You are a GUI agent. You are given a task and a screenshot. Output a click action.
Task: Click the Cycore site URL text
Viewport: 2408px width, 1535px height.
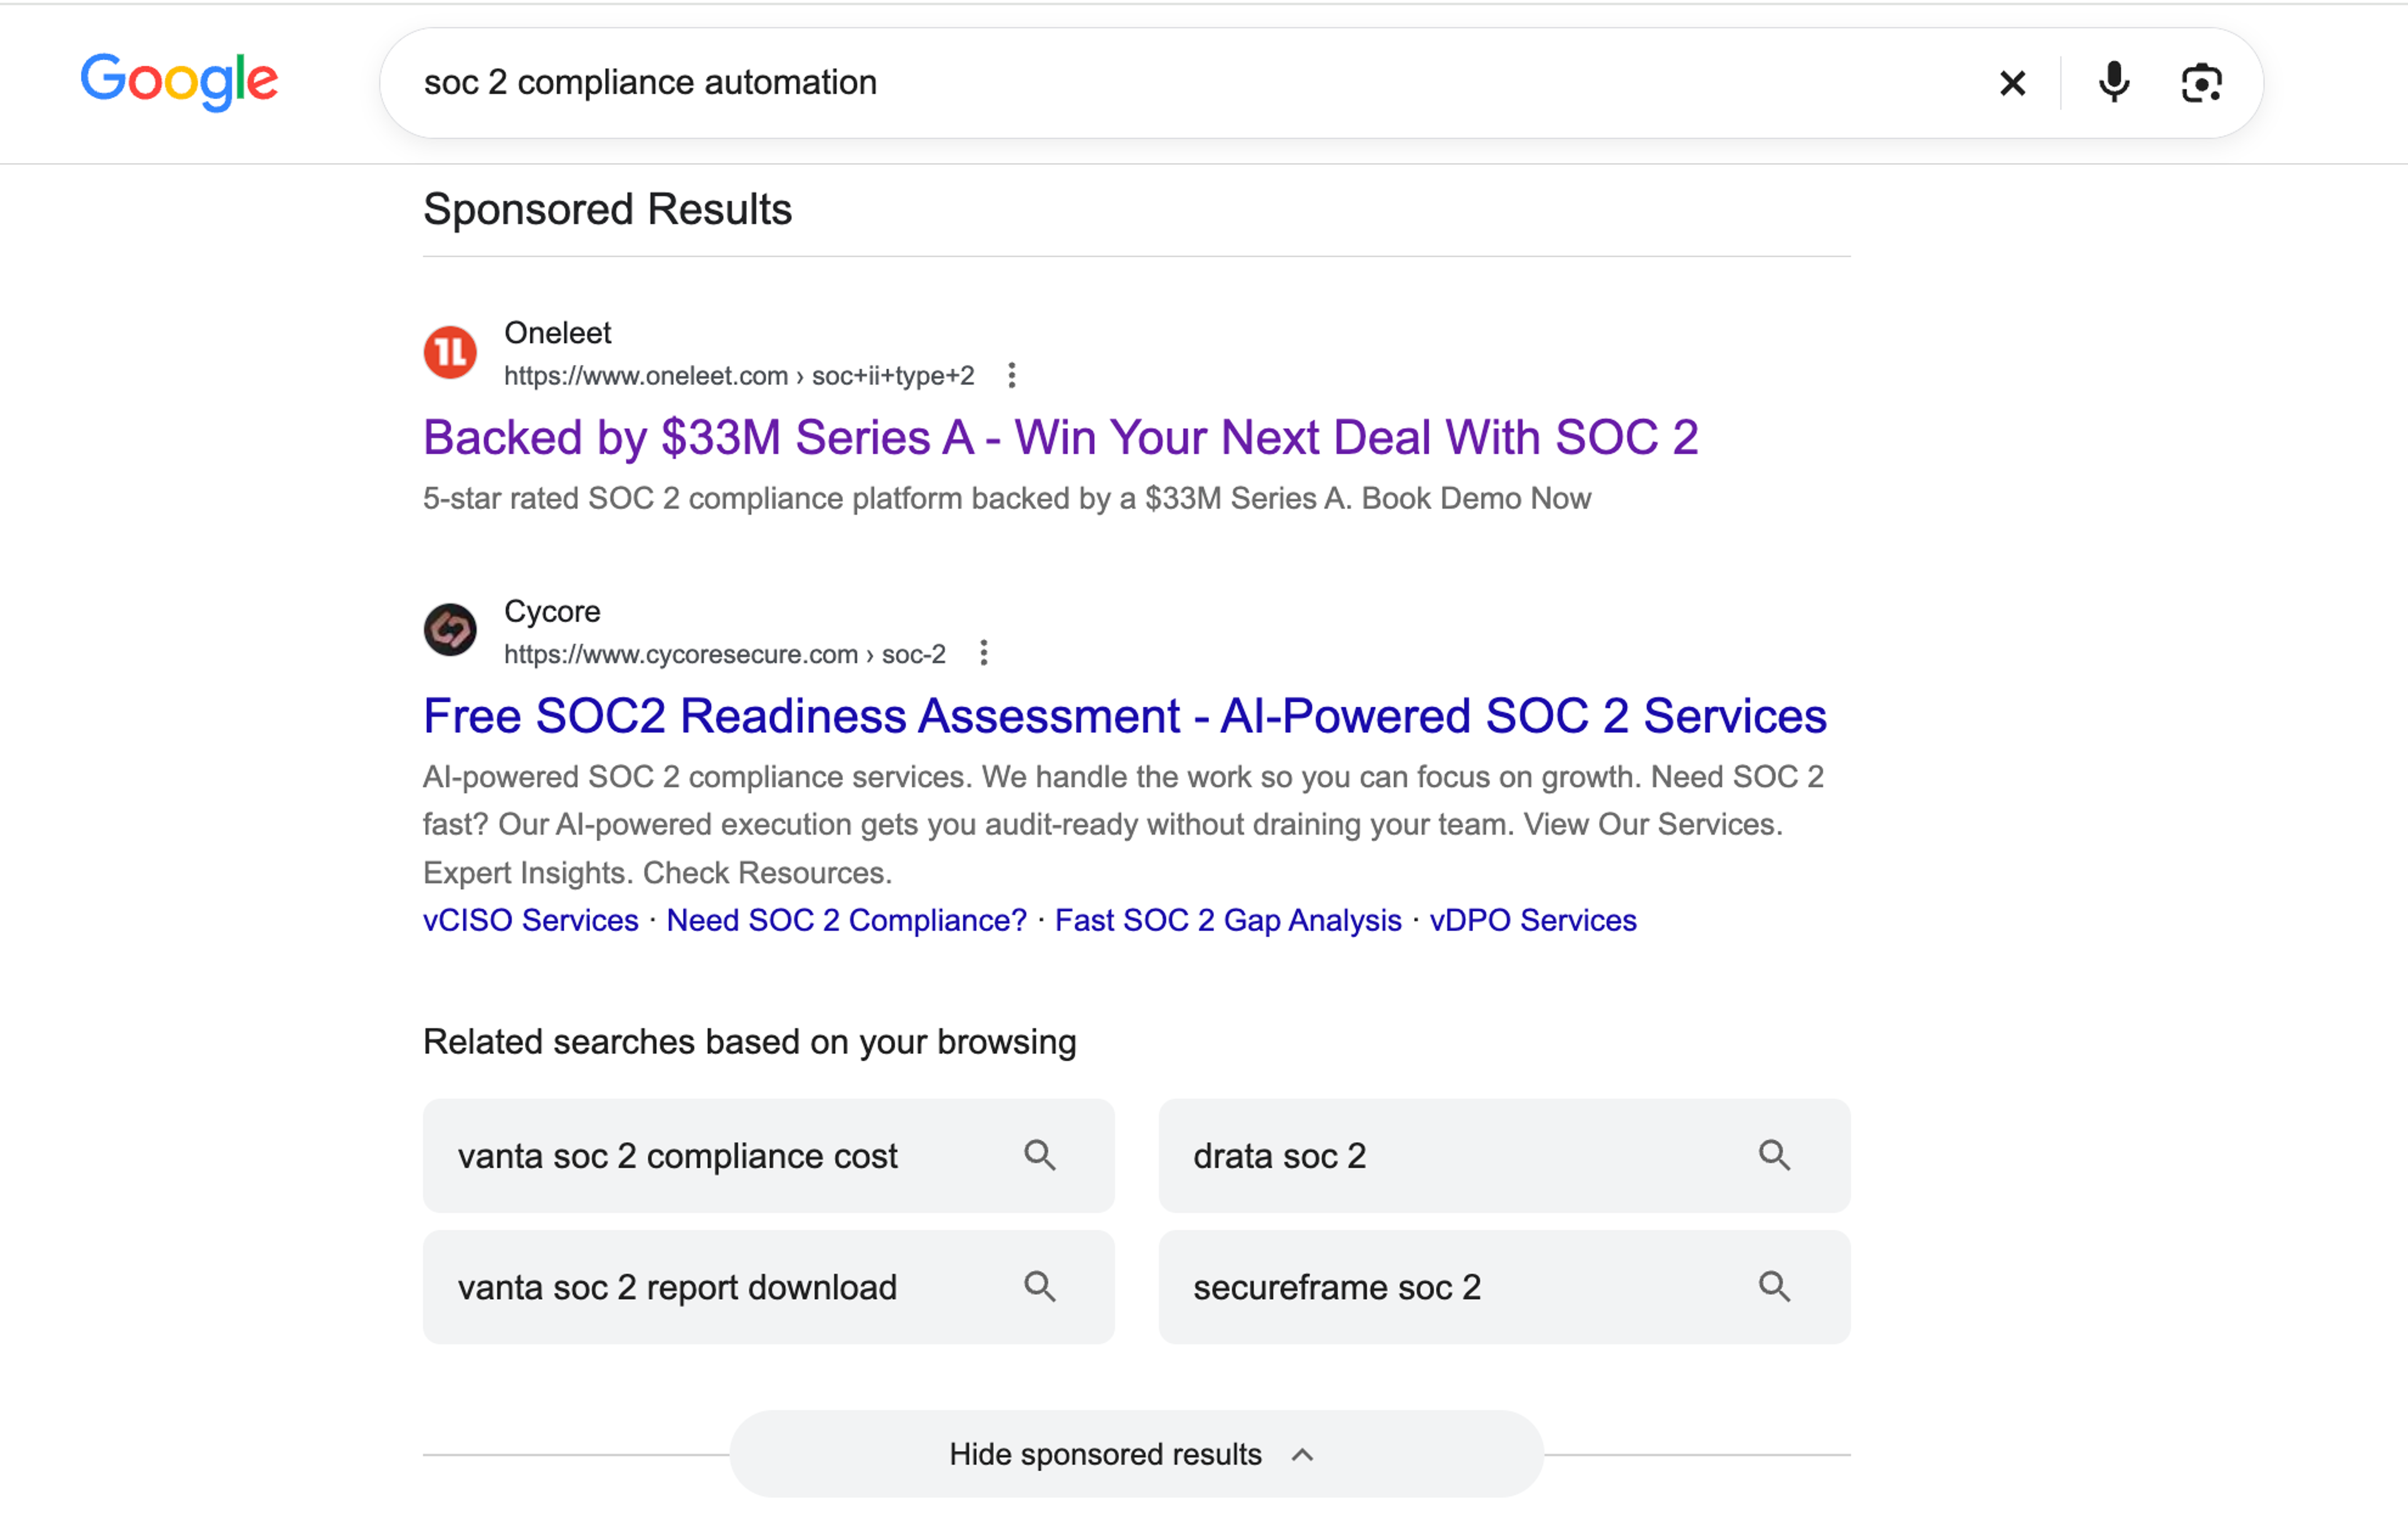coord(725,654)
